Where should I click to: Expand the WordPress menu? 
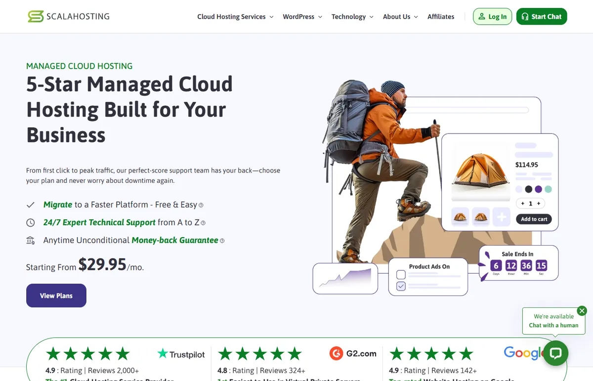click(302, 16)
